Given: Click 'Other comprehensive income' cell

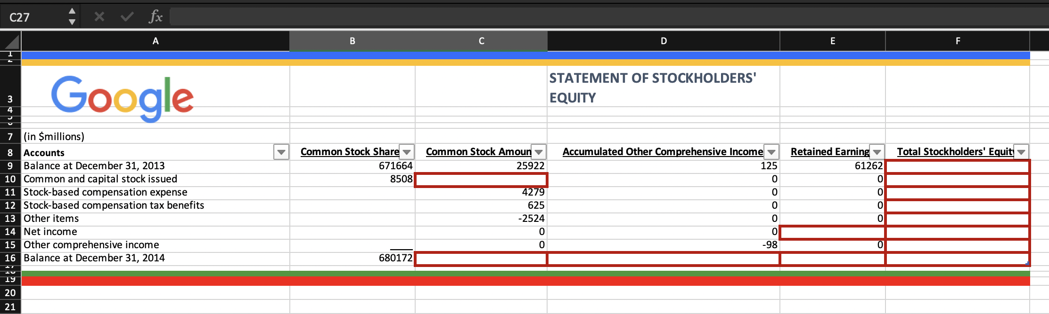Looking at the screenshot, I should coord(156,245).
